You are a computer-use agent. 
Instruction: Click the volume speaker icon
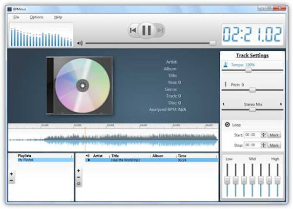(80, 43)
